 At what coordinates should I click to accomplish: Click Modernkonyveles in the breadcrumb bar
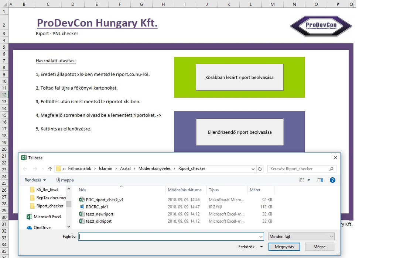tap(154, 168)
